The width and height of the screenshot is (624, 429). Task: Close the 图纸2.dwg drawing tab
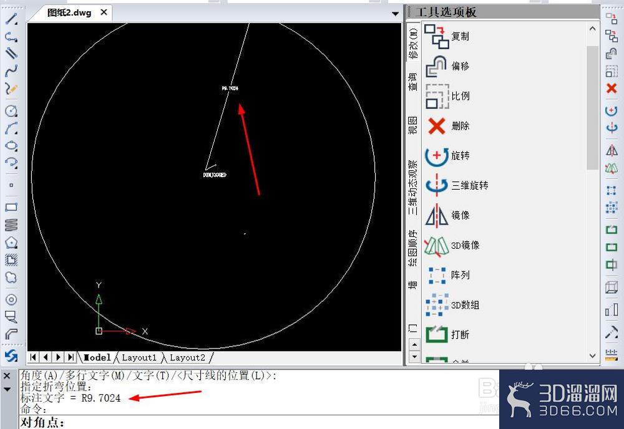tap(104, 12)
